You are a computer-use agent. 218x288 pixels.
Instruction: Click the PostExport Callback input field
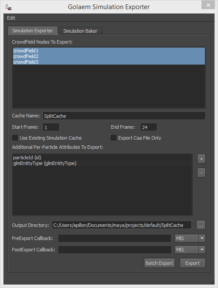(115, 250)
